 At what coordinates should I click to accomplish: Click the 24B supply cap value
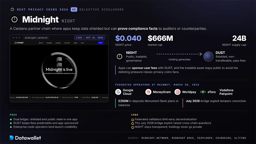click(x=239, y=38)
